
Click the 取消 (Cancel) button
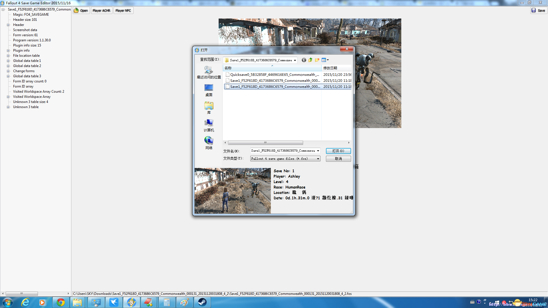point(338,159)
